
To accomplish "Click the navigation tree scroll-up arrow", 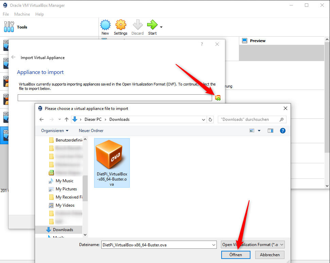I will [x=85, y=139].
